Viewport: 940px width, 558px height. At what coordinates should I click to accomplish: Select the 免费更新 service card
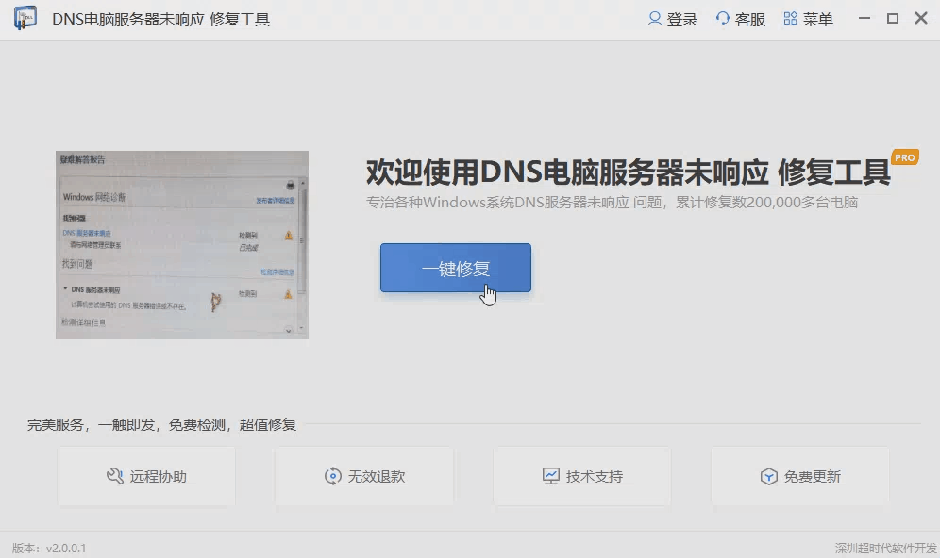pyautogui.click(x=799, y=477)
